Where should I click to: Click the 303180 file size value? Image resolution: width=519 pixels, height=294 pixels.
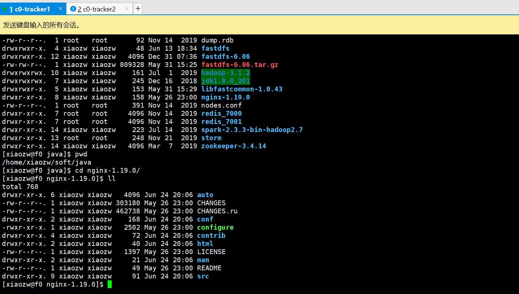[x=128, y=203]
